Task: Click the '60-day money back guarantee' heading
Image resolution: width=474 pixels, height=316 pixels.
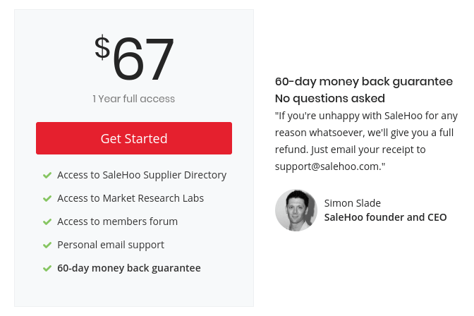Action: coord(364,82)
